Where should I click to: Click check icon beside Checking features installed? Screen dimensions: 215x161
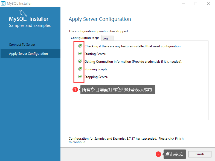click(x=80, y=46)
